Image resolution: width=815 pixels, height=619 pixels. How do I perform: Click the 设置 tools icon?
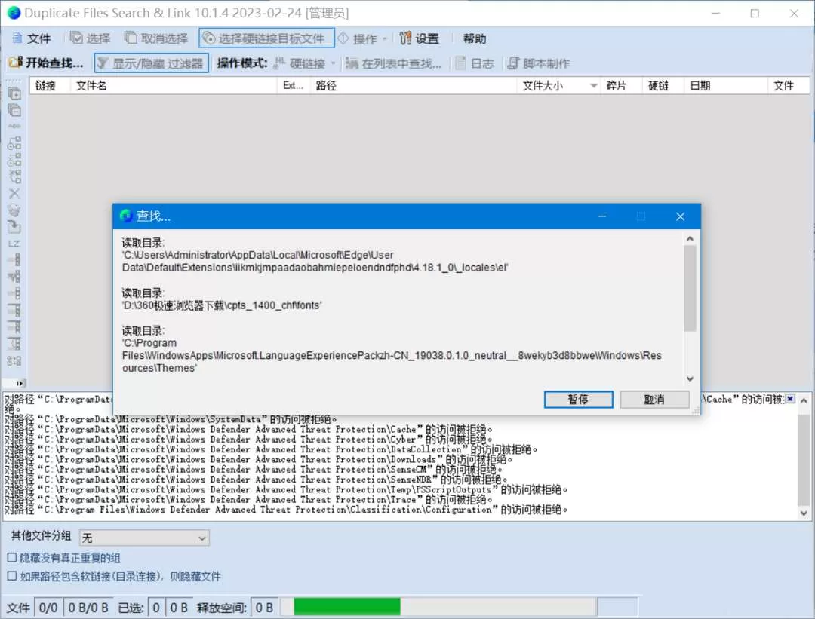pos(405,38)
